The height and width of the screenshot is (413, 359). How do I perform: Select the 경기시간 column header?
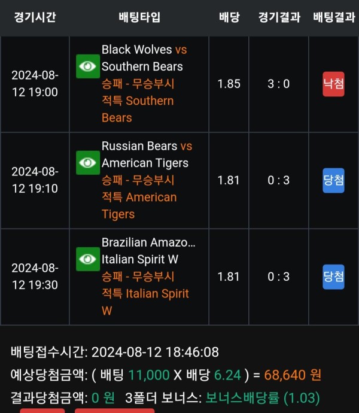(35, 17)
